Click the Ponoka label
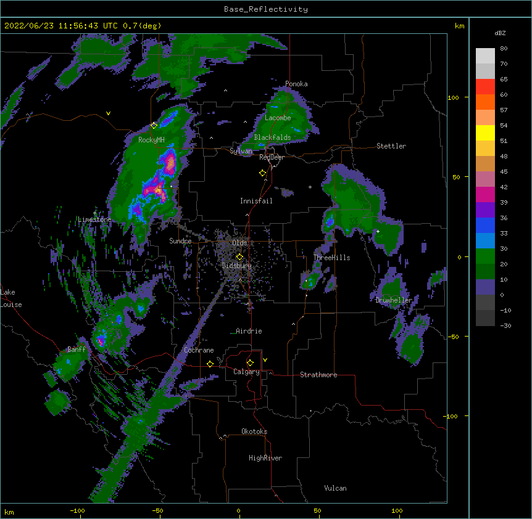The image size is (532, 519). 296,84
